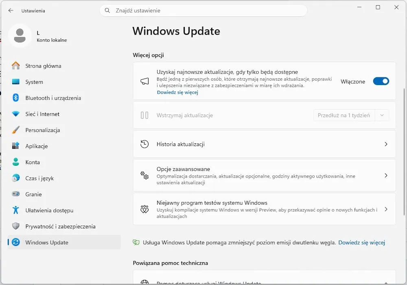Click the user profile avatar picture
Image resolution: width=407 pixels, height=285 pixels.
click(20, 36)
